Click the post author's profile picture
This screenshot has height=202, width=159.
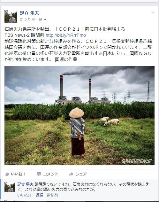11,16
